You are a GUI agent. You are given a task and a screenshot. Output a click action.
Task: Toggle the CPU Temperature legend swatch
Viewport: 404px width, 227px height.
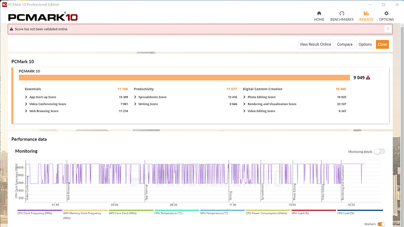[x=177, y=210]
